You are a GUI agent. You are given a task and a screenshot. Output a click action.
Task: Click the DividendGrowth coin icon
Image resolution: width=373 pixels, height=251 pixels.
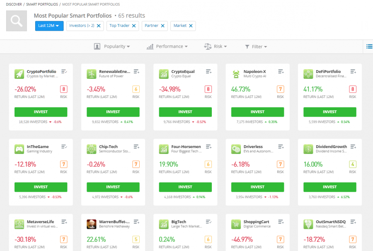click(x=308, y=149)
